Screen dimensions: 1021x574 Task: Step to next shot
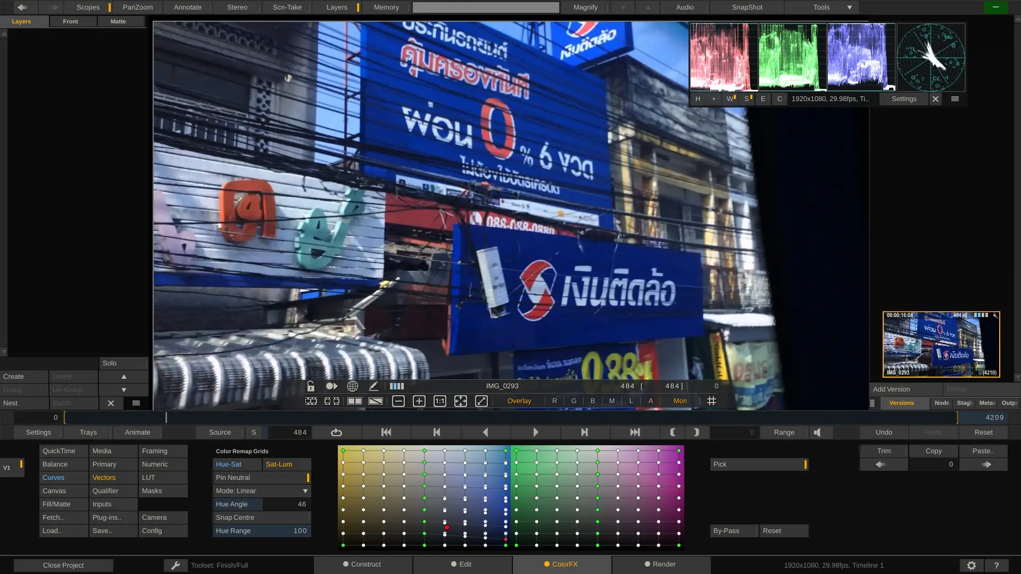[585, 432]
